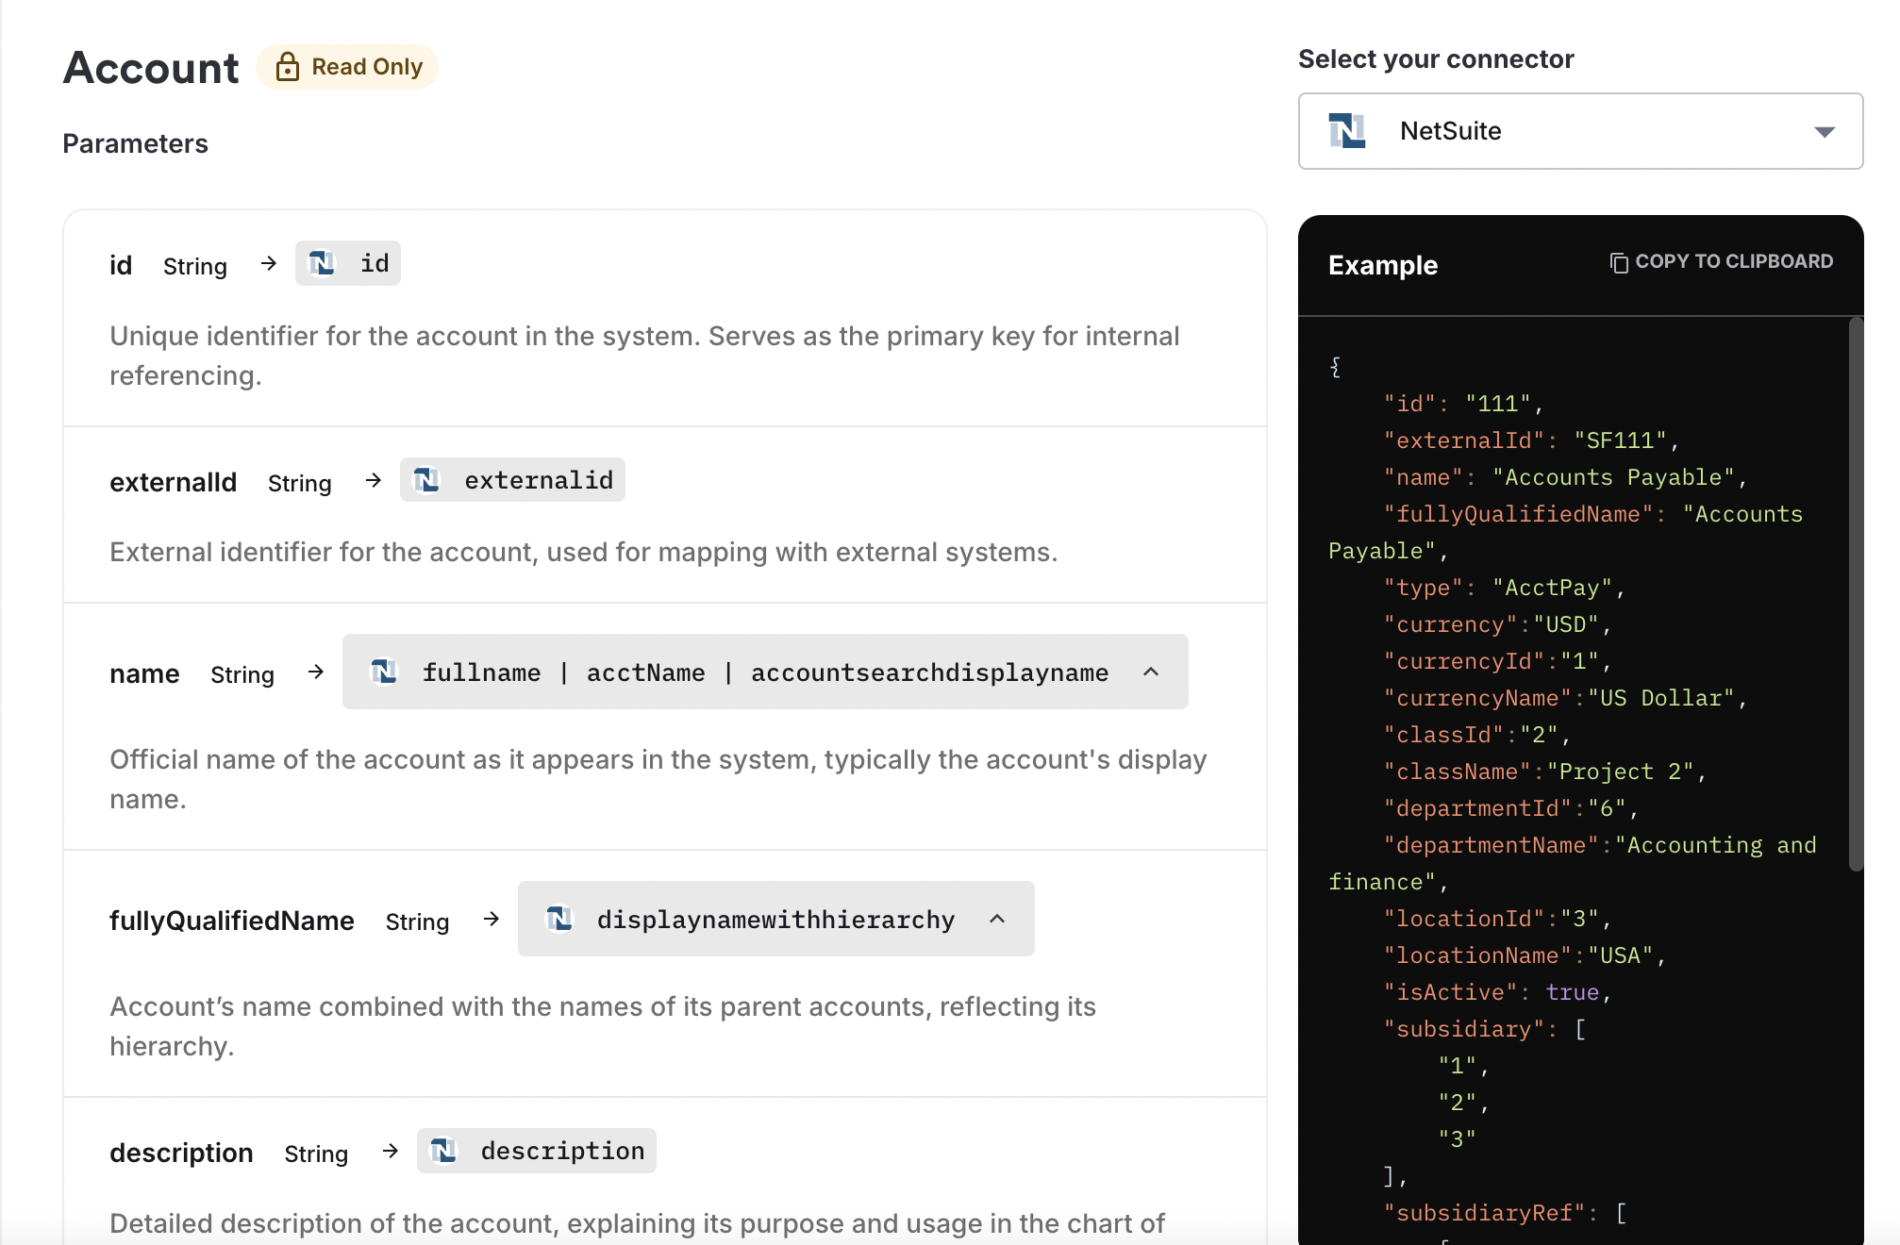This screenshot has height=1245, width=1900.
Task: Click arrow icon after id String
Action: point(269,263)
